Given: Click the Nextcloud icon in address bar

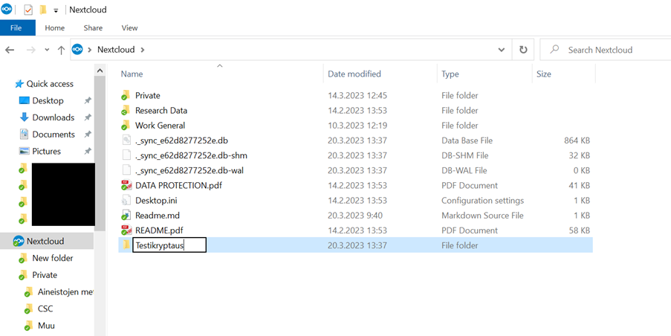Looking at the screenshot, I should point(77,50).
